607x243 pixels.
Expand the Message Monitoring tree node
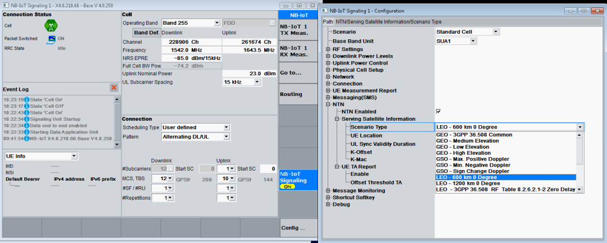pos(328,190)
